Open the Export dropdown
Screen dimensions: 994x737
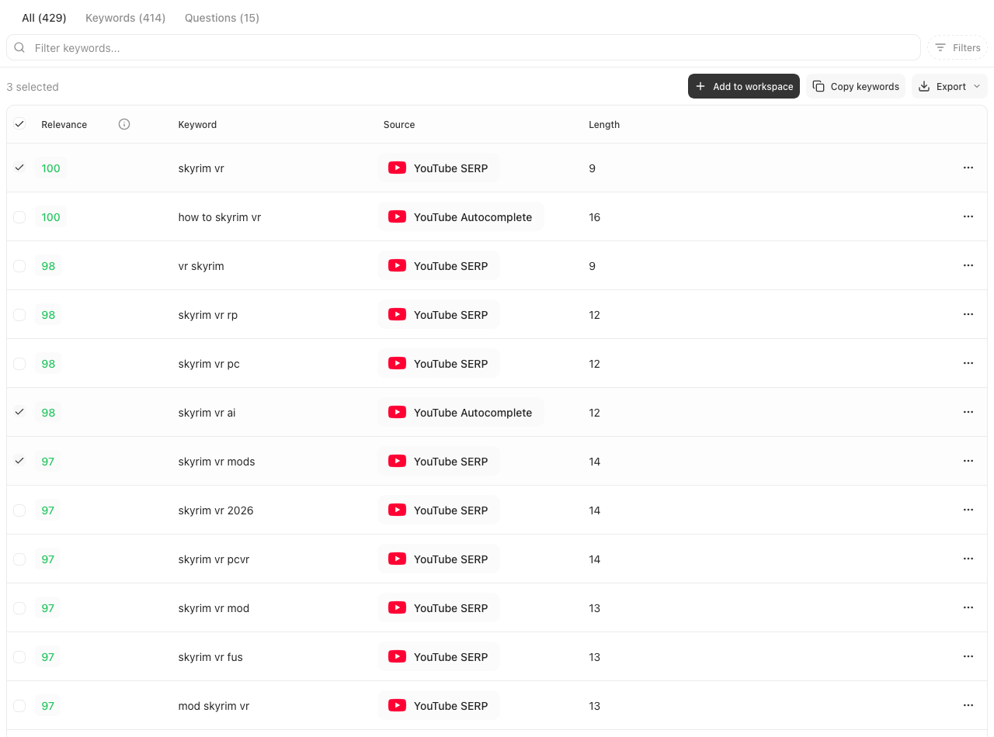pyautogui.click(x=949, y=86)
